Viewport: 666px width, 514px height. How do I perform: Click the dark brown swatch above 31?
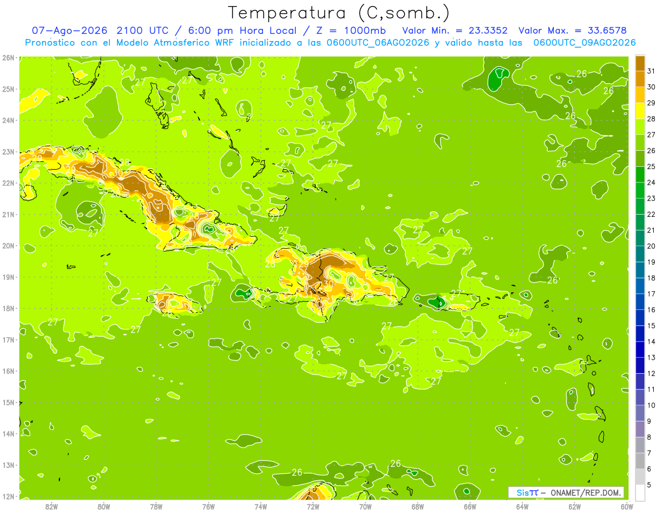click(x=640, y=63)
